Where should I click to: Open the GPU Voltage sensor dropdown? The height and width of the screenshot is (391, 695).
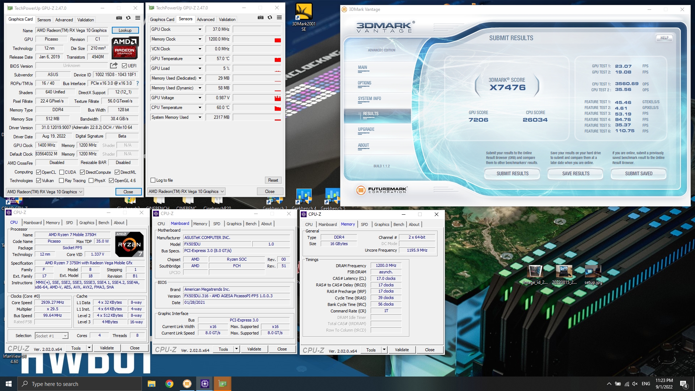click(x=199, y=98)
